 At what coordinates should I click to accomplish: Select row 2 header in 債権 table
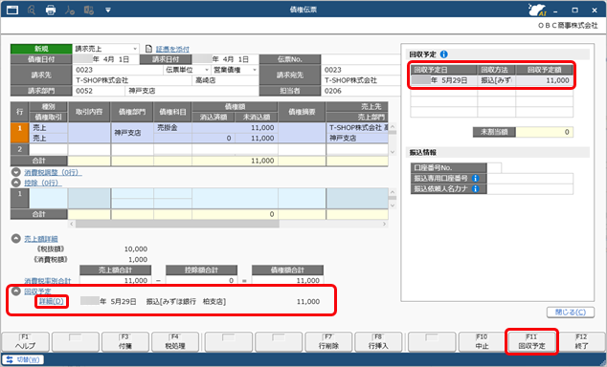click(20, 149)
